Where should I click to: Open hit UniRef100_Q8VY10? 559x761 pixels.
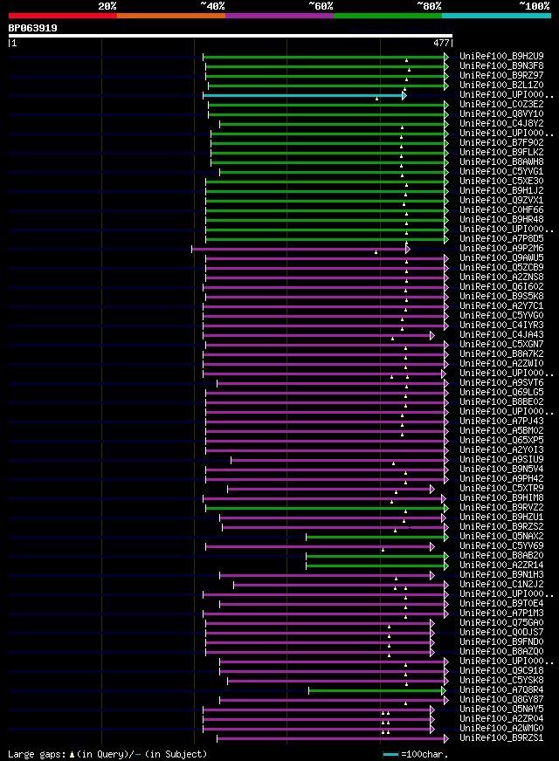pyautogui.click(x=501, y=114)
